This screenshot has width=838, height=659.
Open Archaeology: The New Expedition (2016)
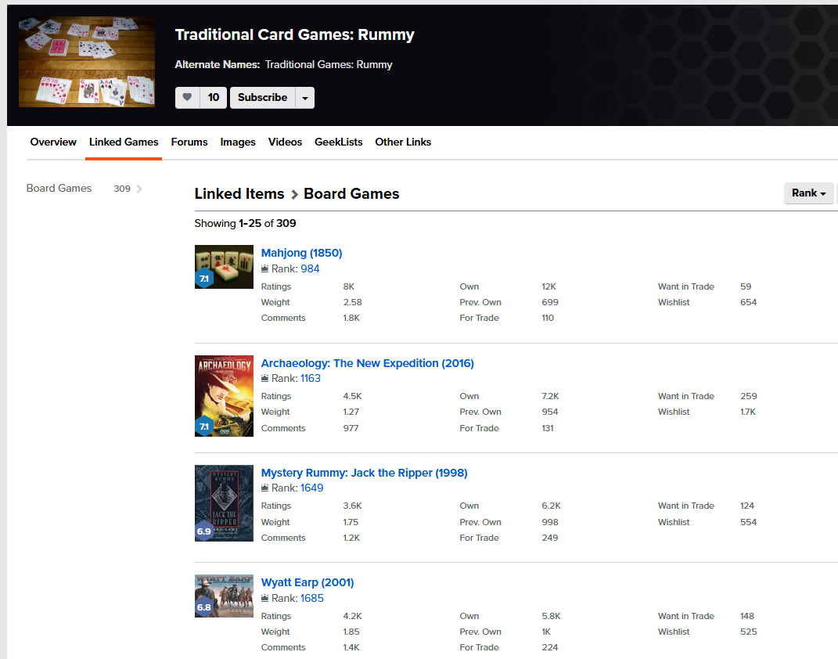tap(367, 363)
